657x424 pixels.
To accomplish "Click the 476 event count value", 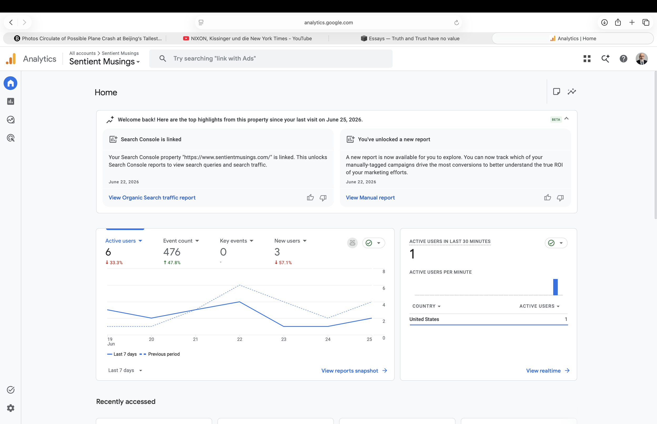I will [x=172, y=252].
